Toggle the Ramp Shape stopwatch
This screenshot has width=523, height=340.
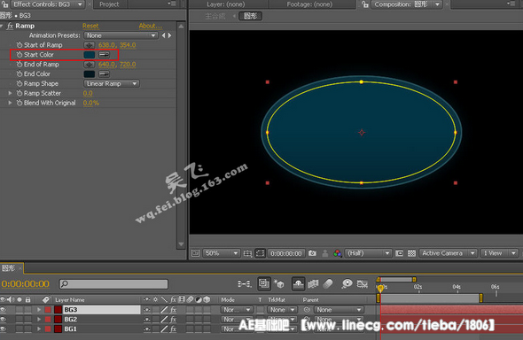[x=20, y=83]
